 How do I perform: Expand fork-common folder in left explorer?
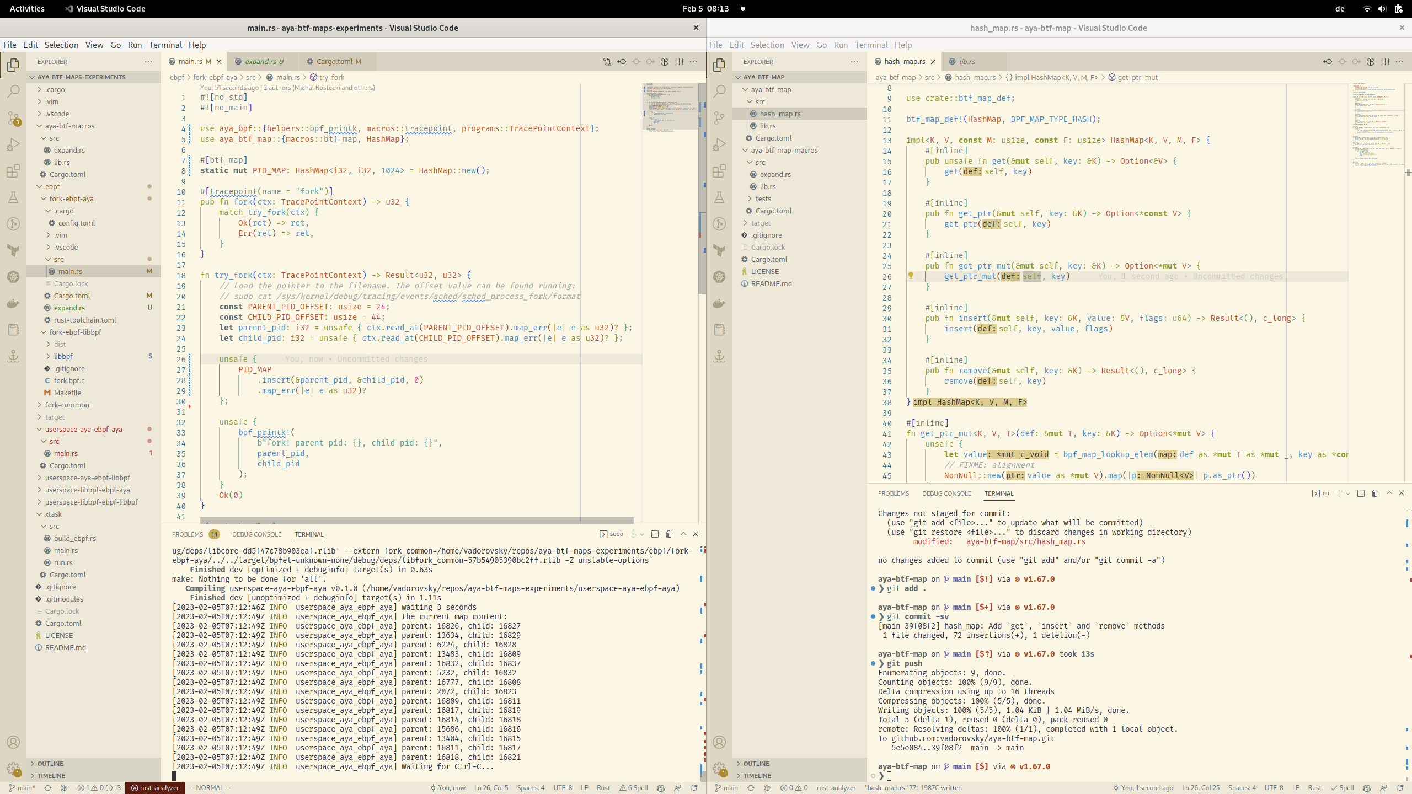pyautogui.click(x=93, y=405)
